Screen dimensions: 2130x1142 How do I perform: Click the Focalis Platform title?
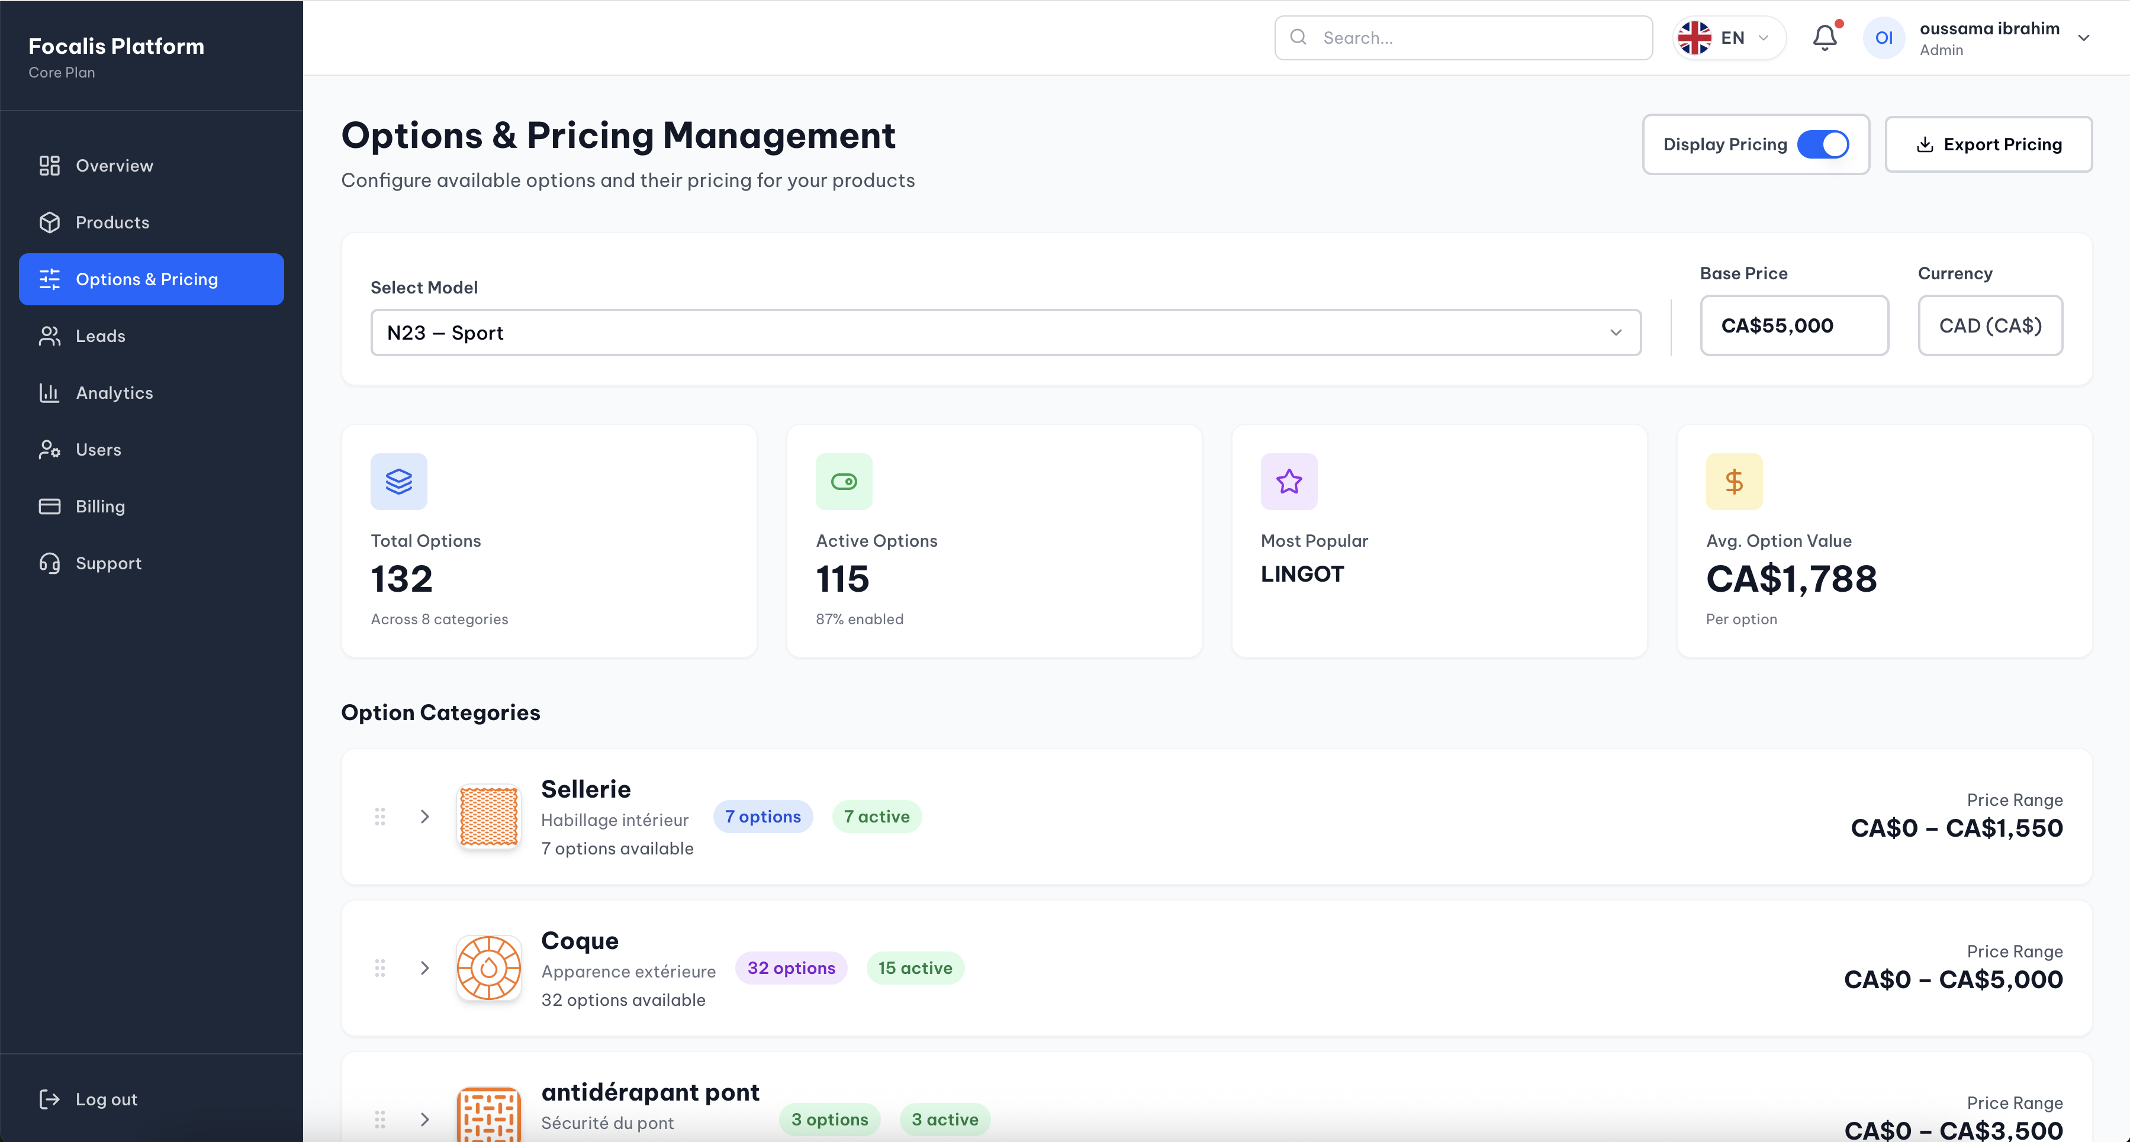tap(117, 46)
